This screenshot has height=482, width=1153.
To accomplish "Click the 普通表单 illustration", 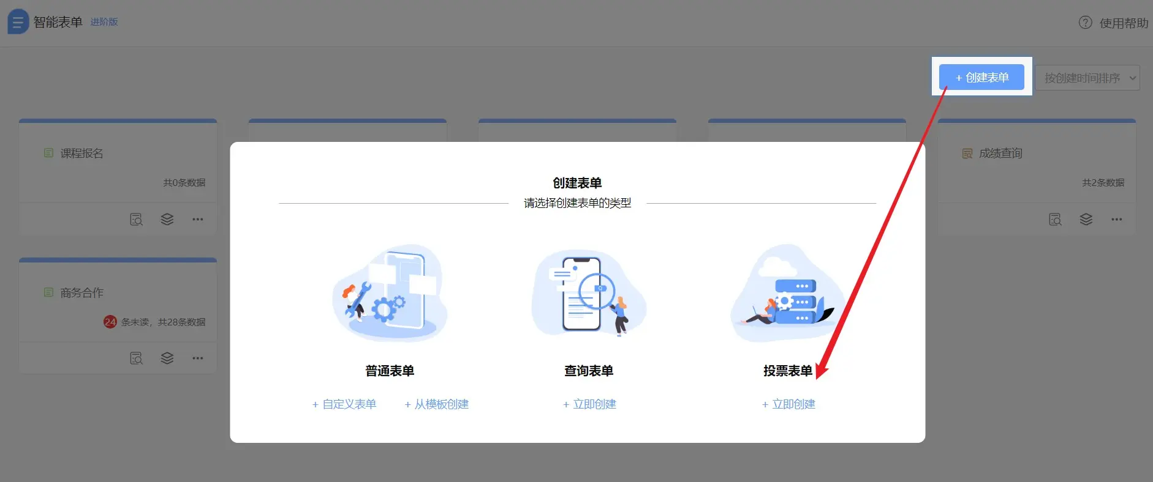I will [x=390, y=294].
